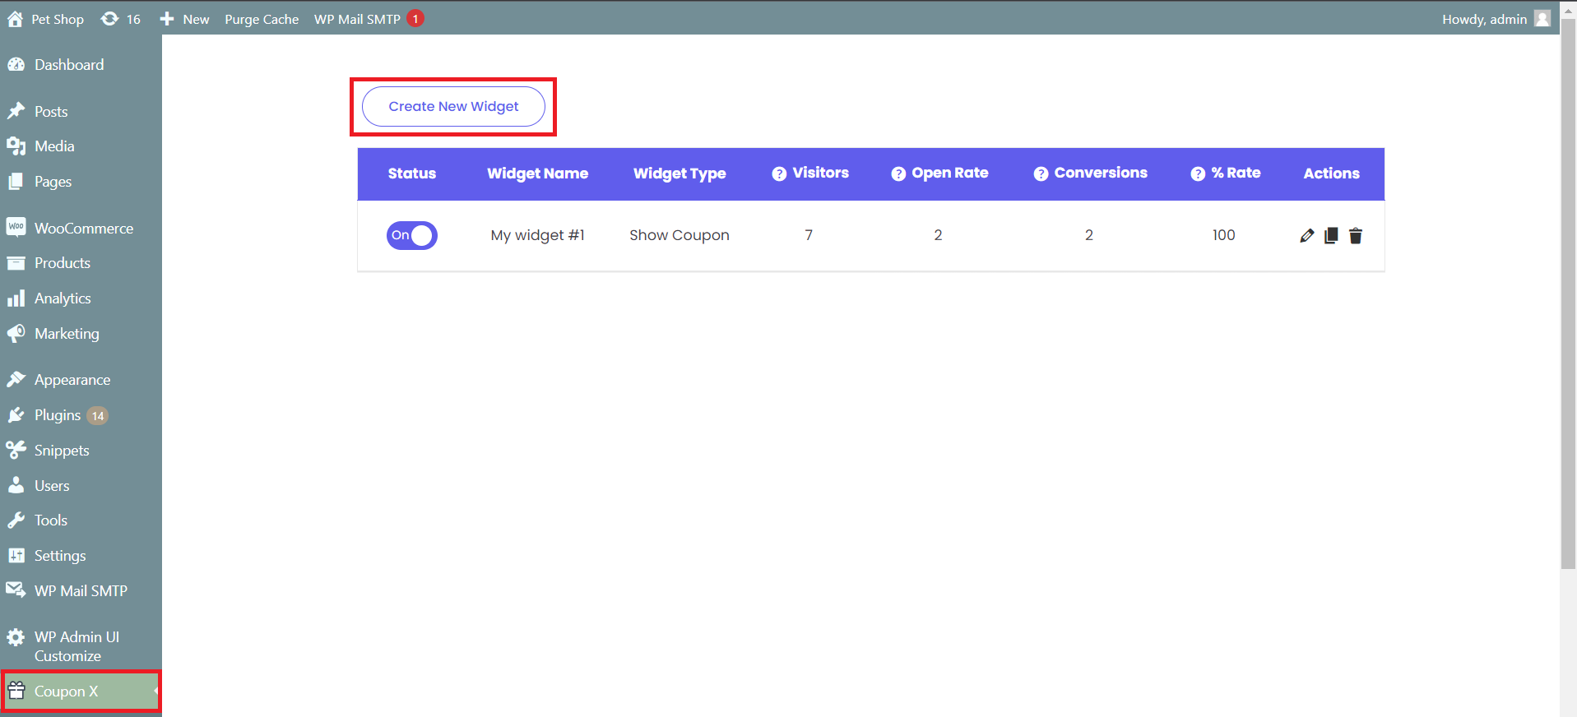Click the admin avatar in the top bar
This screenshot has width=1577, height=717.
[1542, 19]
